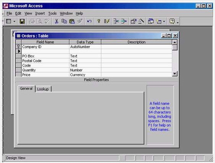Image resolution: width=215 pixels, height=163 pixels.
Task: Select the PO Box row selector
Action: (18, 56)
